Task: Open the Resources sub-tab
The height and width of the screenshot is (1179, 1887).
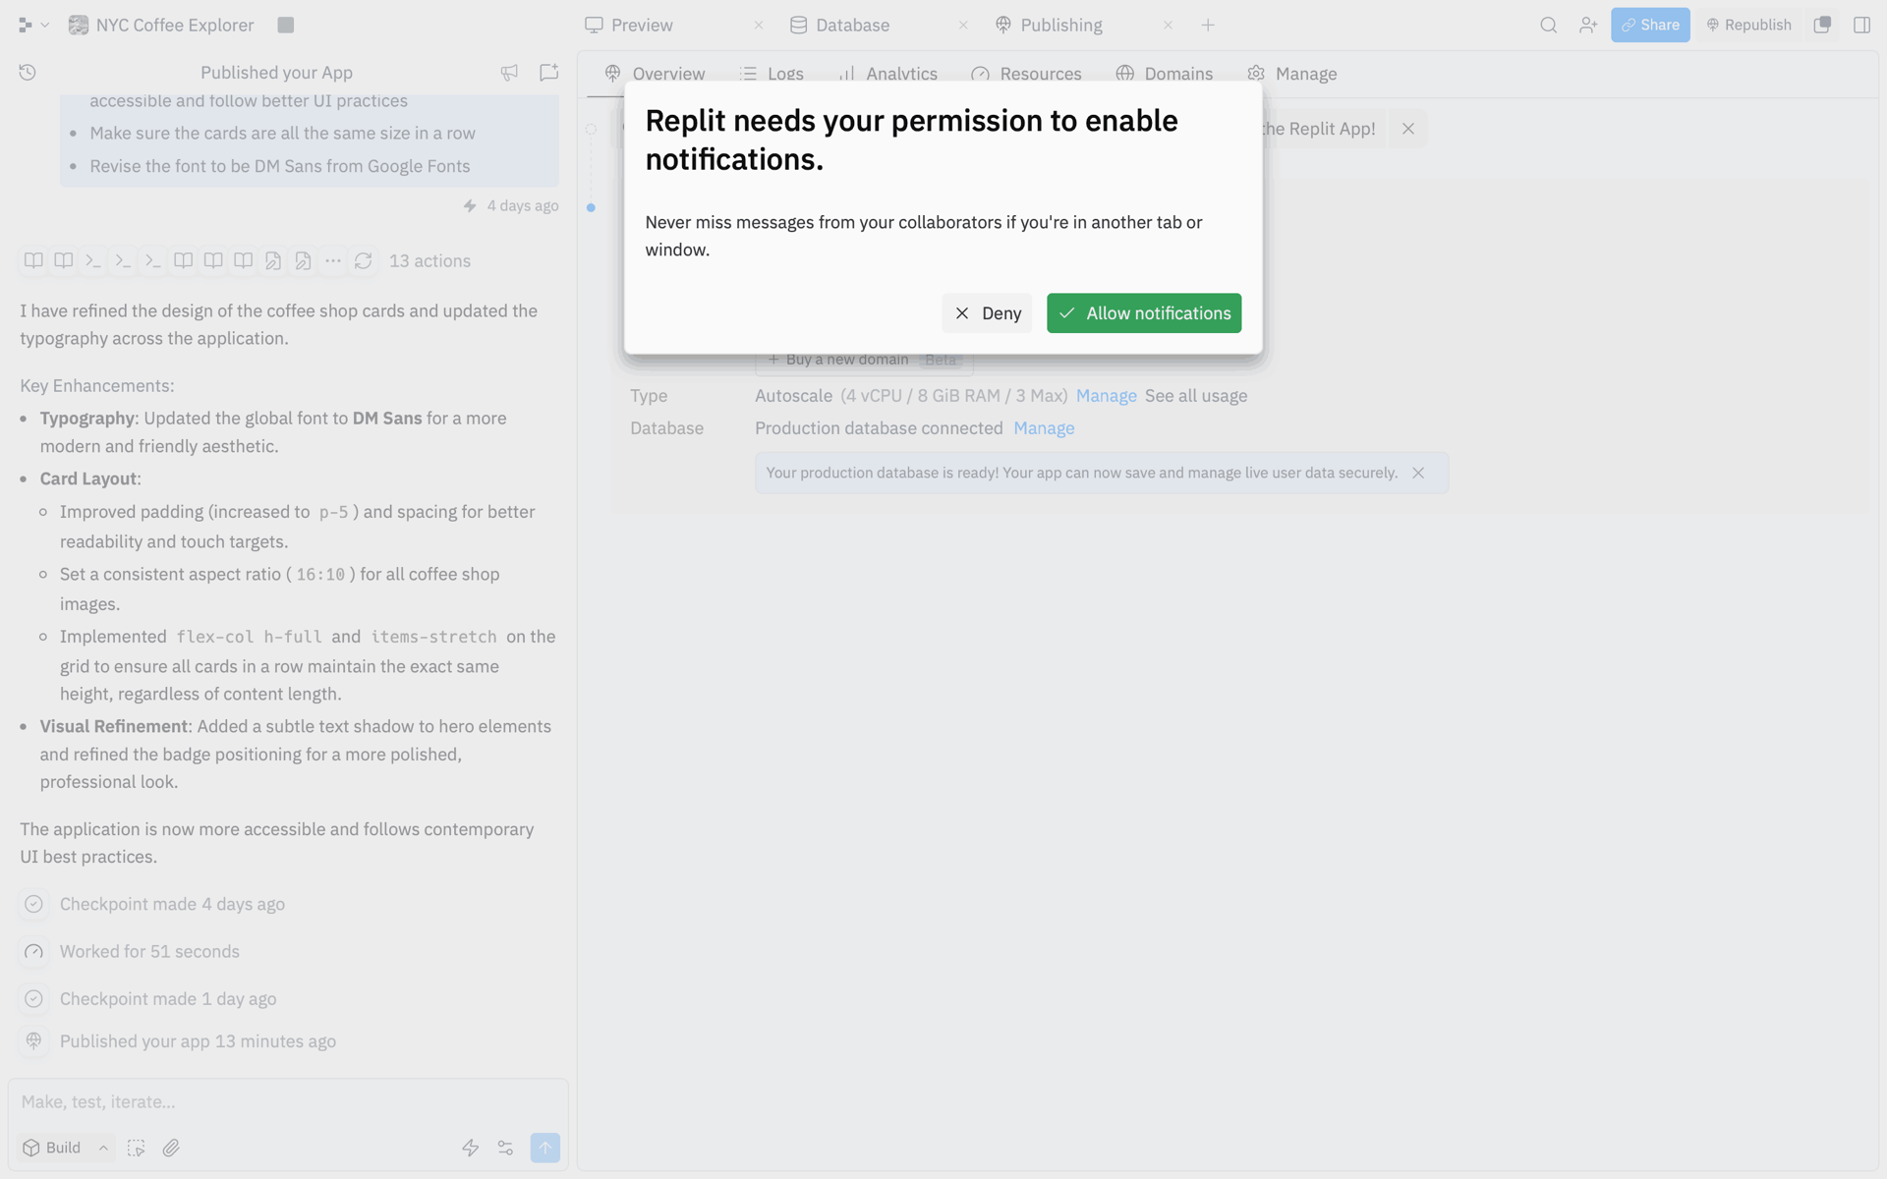Action: 1026,74
